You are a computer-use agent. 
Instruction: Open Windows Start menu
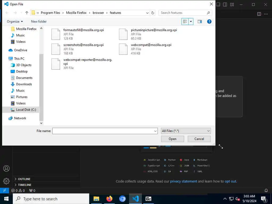pos(6,199)
